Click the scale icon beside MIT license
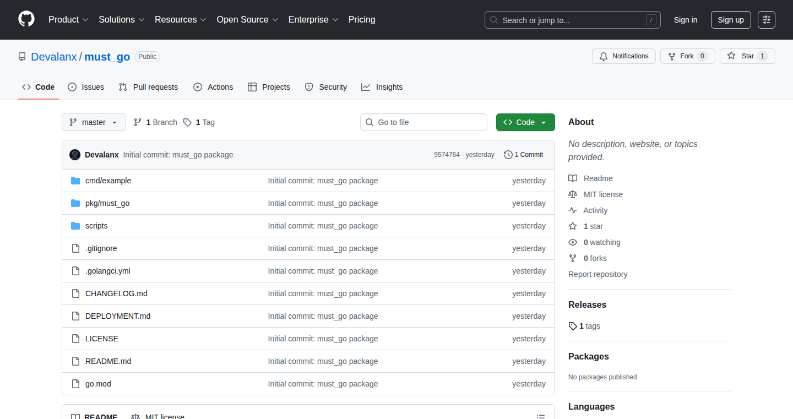 [x=573, y=194]
